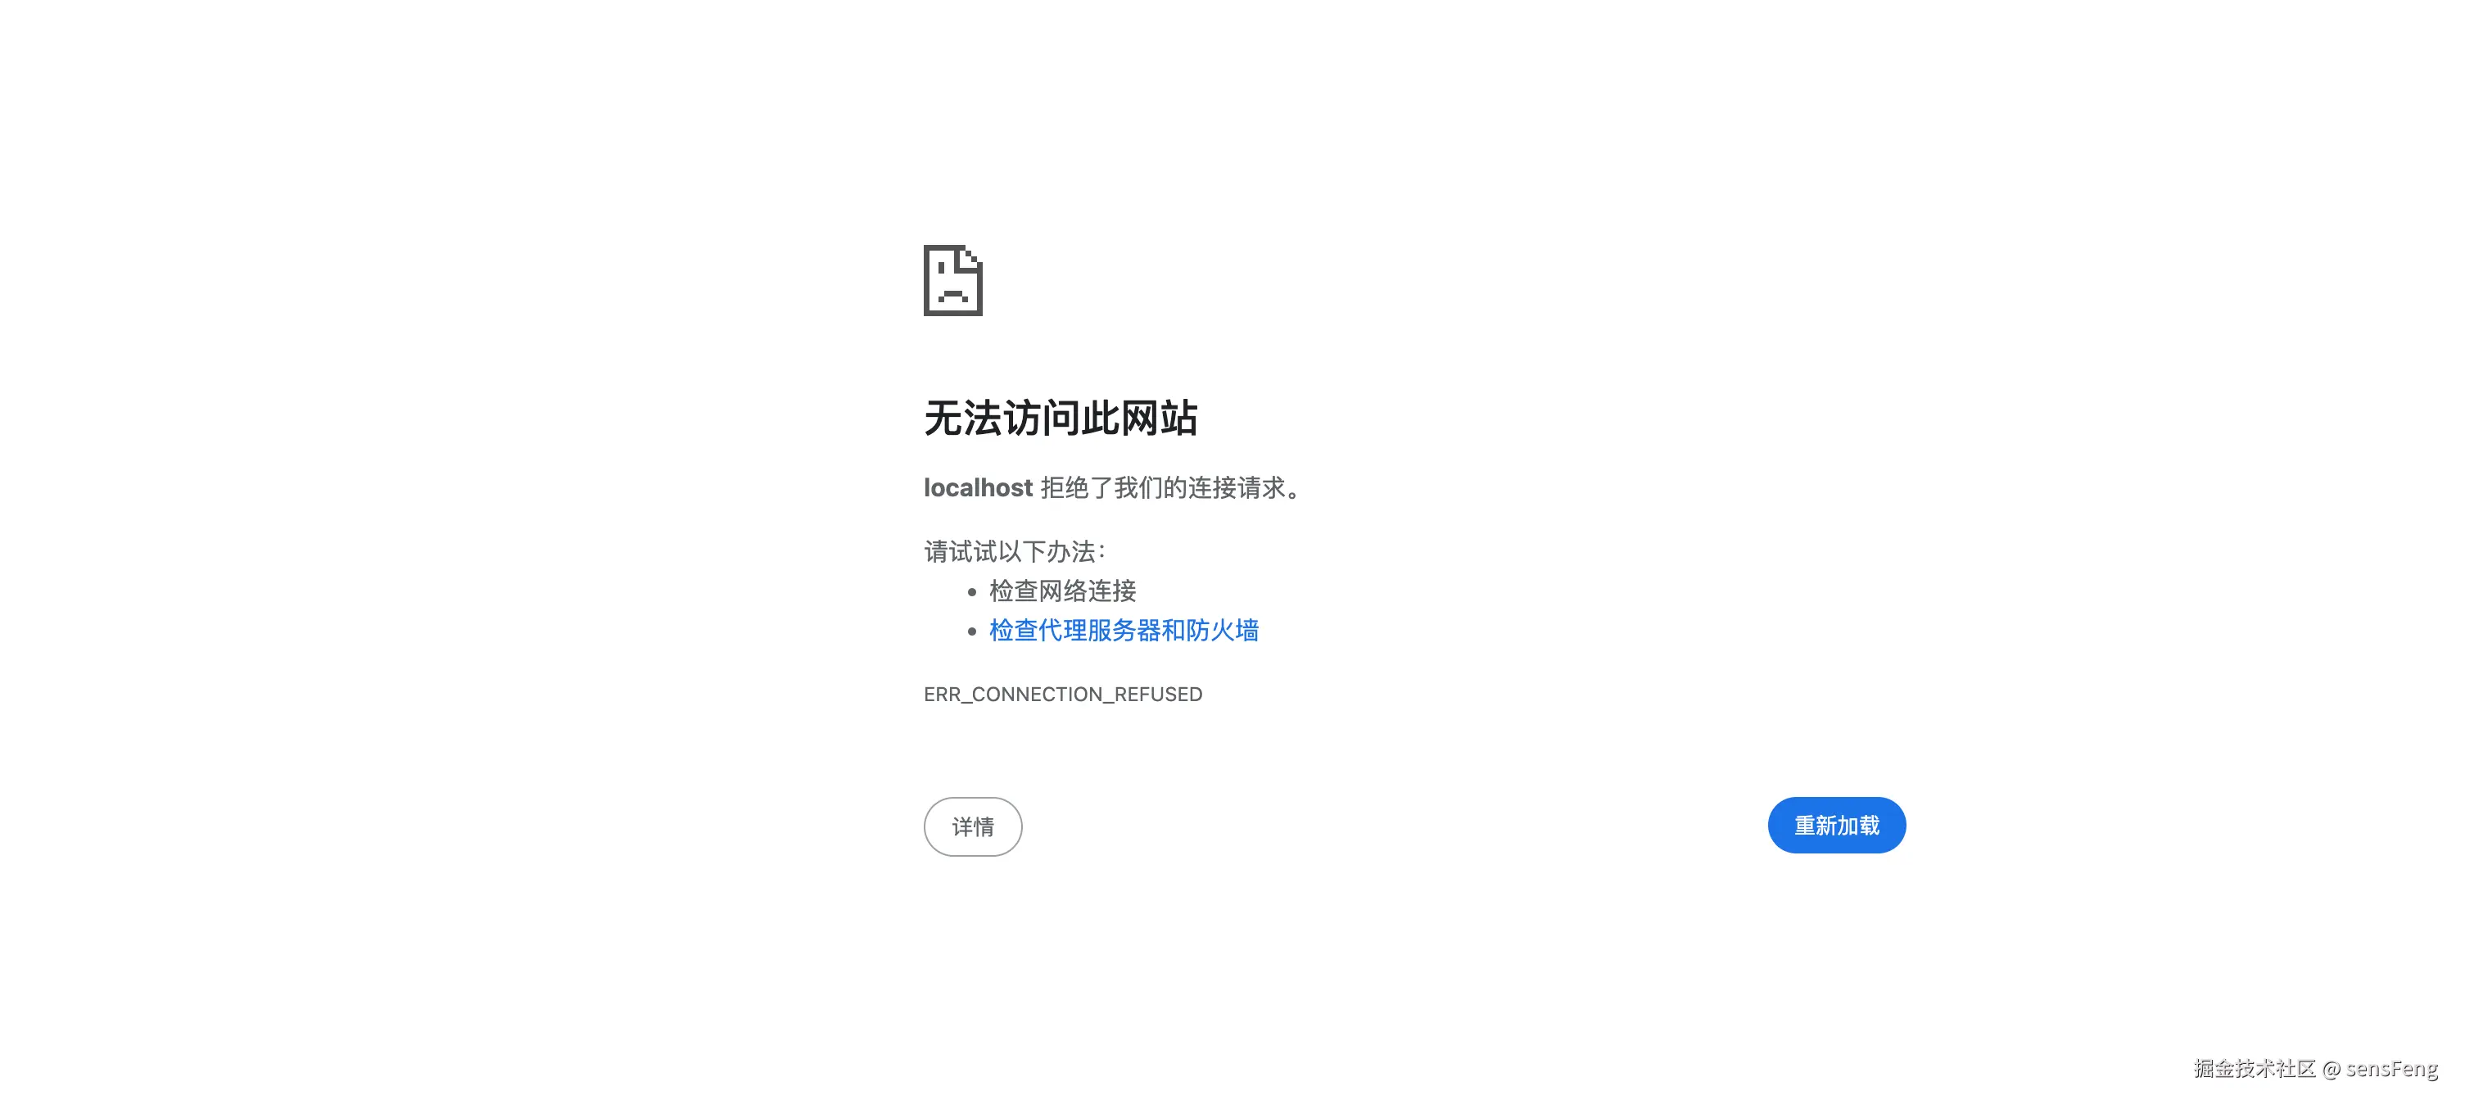Click the bold localhost hostname text

[x=977, y=488]
